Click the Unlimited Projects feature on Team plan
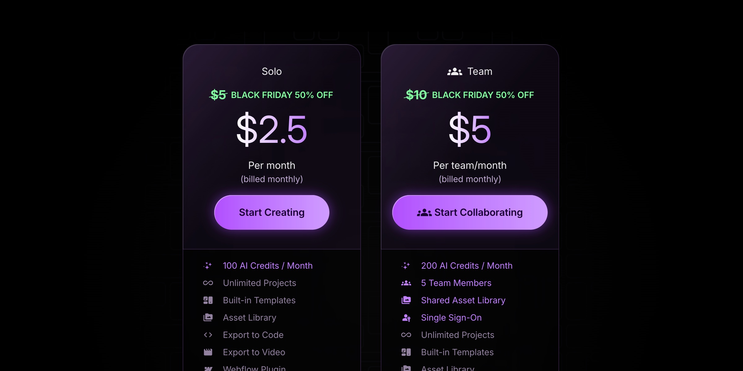 pos(457,335)
